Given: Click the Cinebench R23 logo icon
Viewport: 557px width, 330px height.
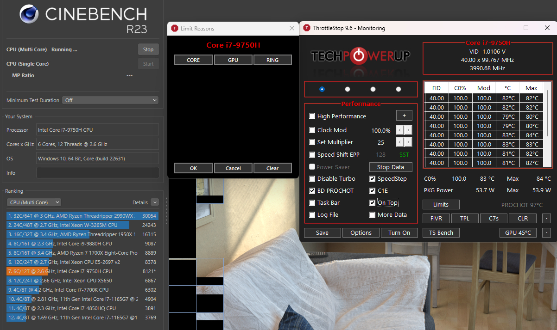Looking at the screenshot, I should [30, 14].
